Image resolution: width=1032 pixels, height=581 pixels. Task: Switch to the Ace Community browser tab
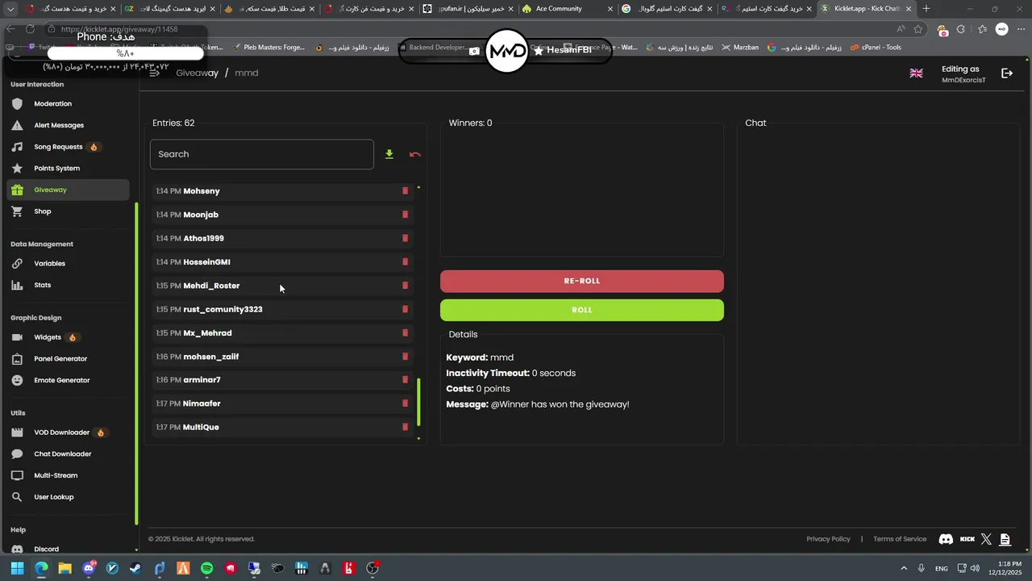click(567, 9)
